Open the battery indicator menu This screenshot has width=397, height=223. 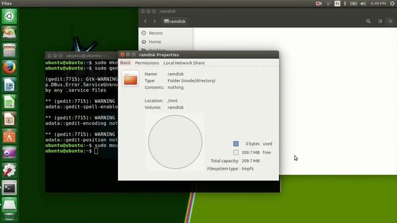pos(354,4)
